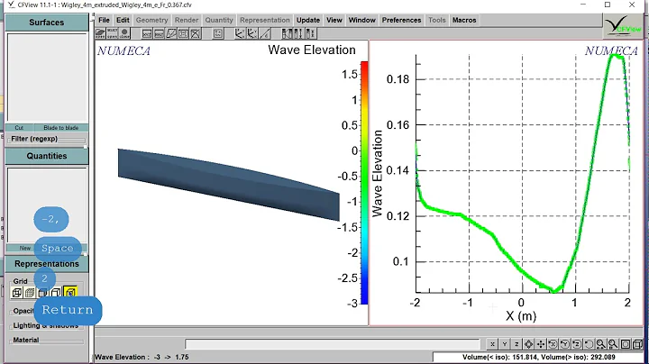
Task: Click the first colormap range toolbar icon
Action: pos(287,33)
